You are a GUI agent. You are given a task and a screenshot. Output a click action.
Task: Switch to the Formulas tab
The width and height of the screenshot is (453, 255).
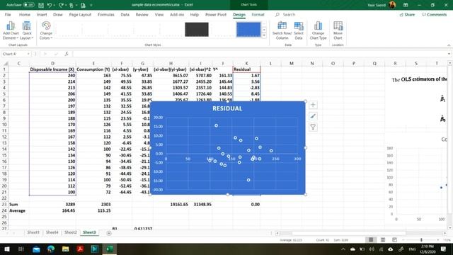click(105, 14)
